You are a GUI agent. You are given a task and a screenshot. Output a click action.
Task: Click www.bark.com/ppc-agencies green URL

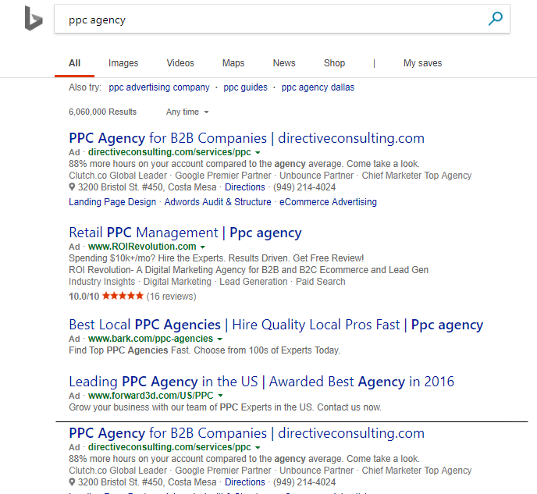pyautogui.click(x=151, y=339)
